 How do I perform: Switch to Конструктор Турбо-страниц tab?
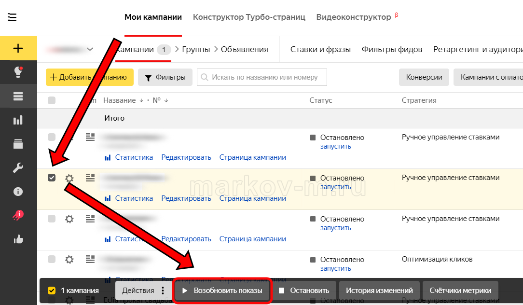pyautogui.click(x=249, y=17)
